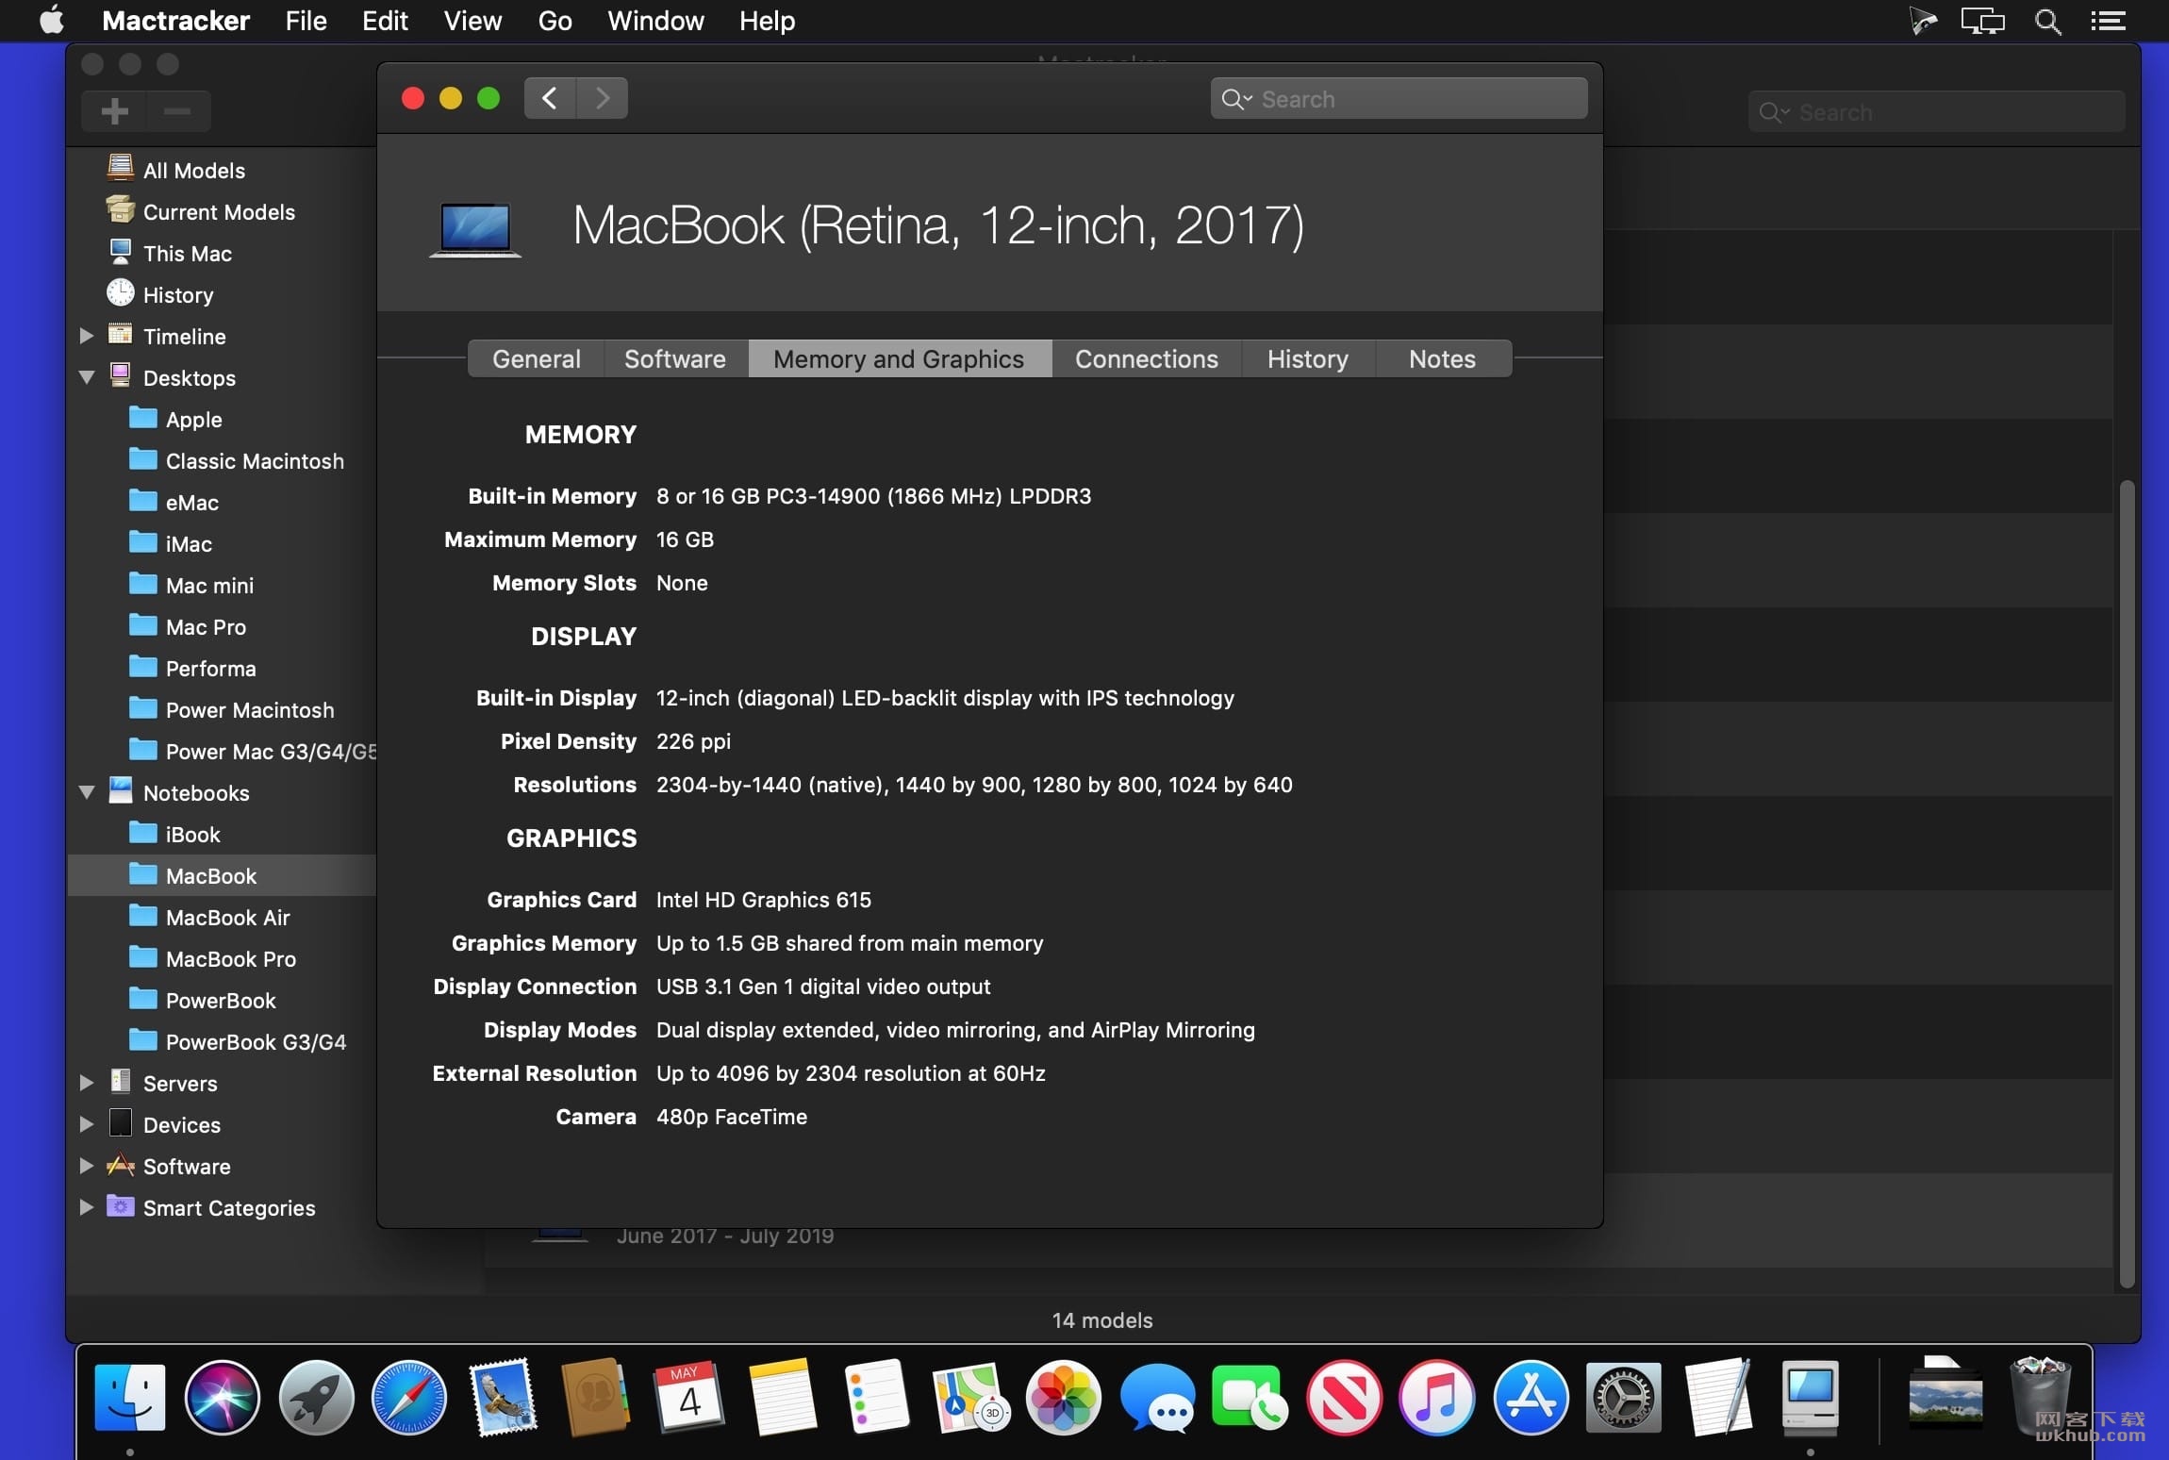Switch to the Software tab
Screen dimensions: 2169x1460
[675, 358]
